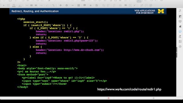Click the chain link toolbar icon
Viewport: 183px width, 103px height.
pyautogui.click(x=120, y=5)
